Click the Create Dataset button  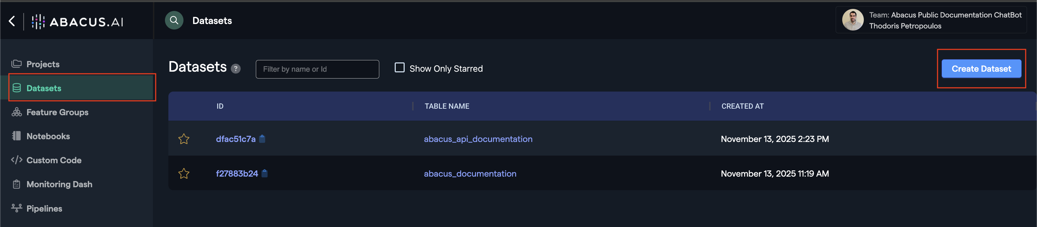[x=981, y=69]
